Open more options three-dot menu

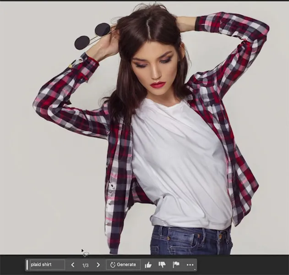coord(190,265)
